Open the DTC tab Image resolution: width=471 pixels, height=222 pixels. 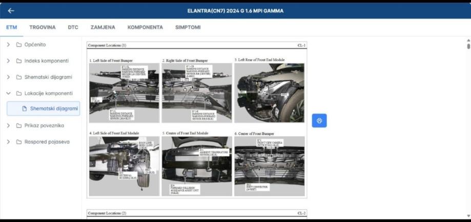click(x=73, y=27)
